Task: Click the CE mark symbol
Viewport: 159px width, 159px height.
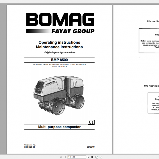Action: click(91, 122)
